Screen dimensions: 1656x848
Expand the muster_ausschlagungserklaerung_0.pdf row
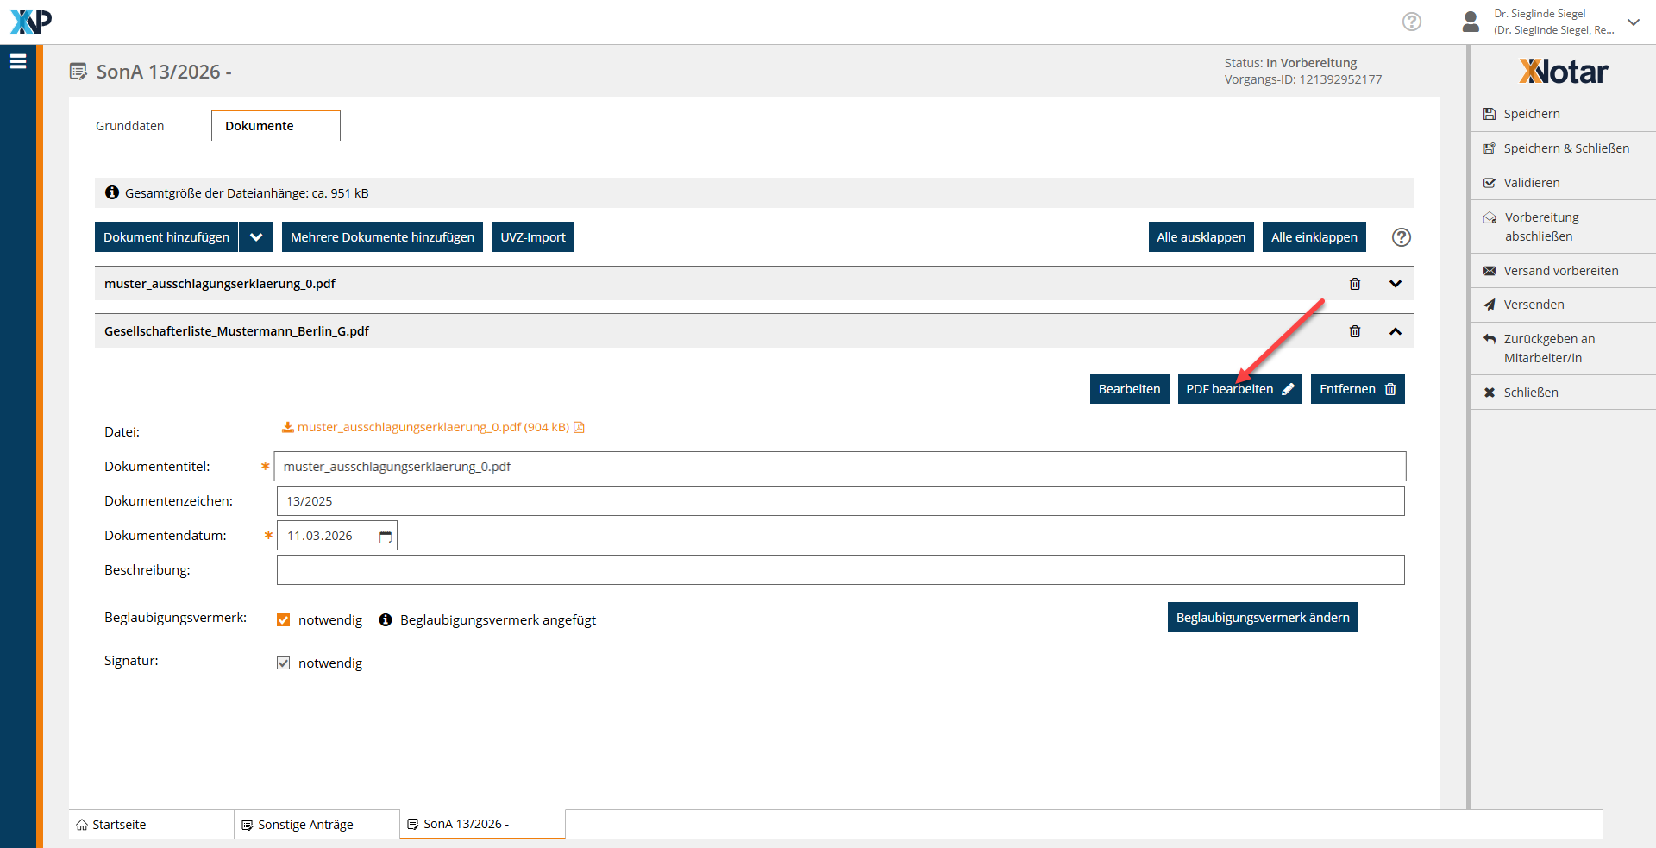[1395, 284]
